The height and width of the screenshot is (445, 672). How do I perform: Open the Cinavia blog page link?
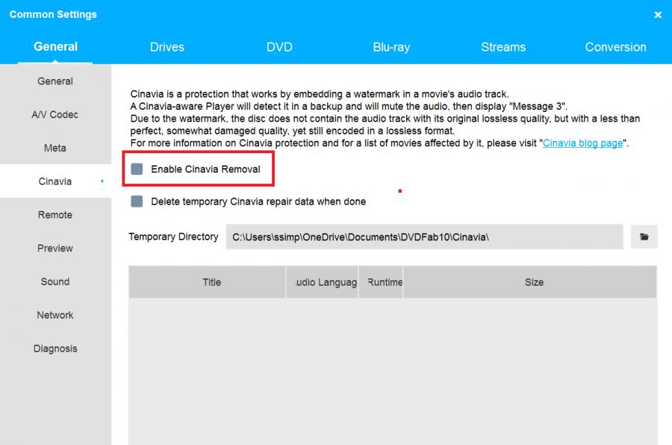point(582,143)
